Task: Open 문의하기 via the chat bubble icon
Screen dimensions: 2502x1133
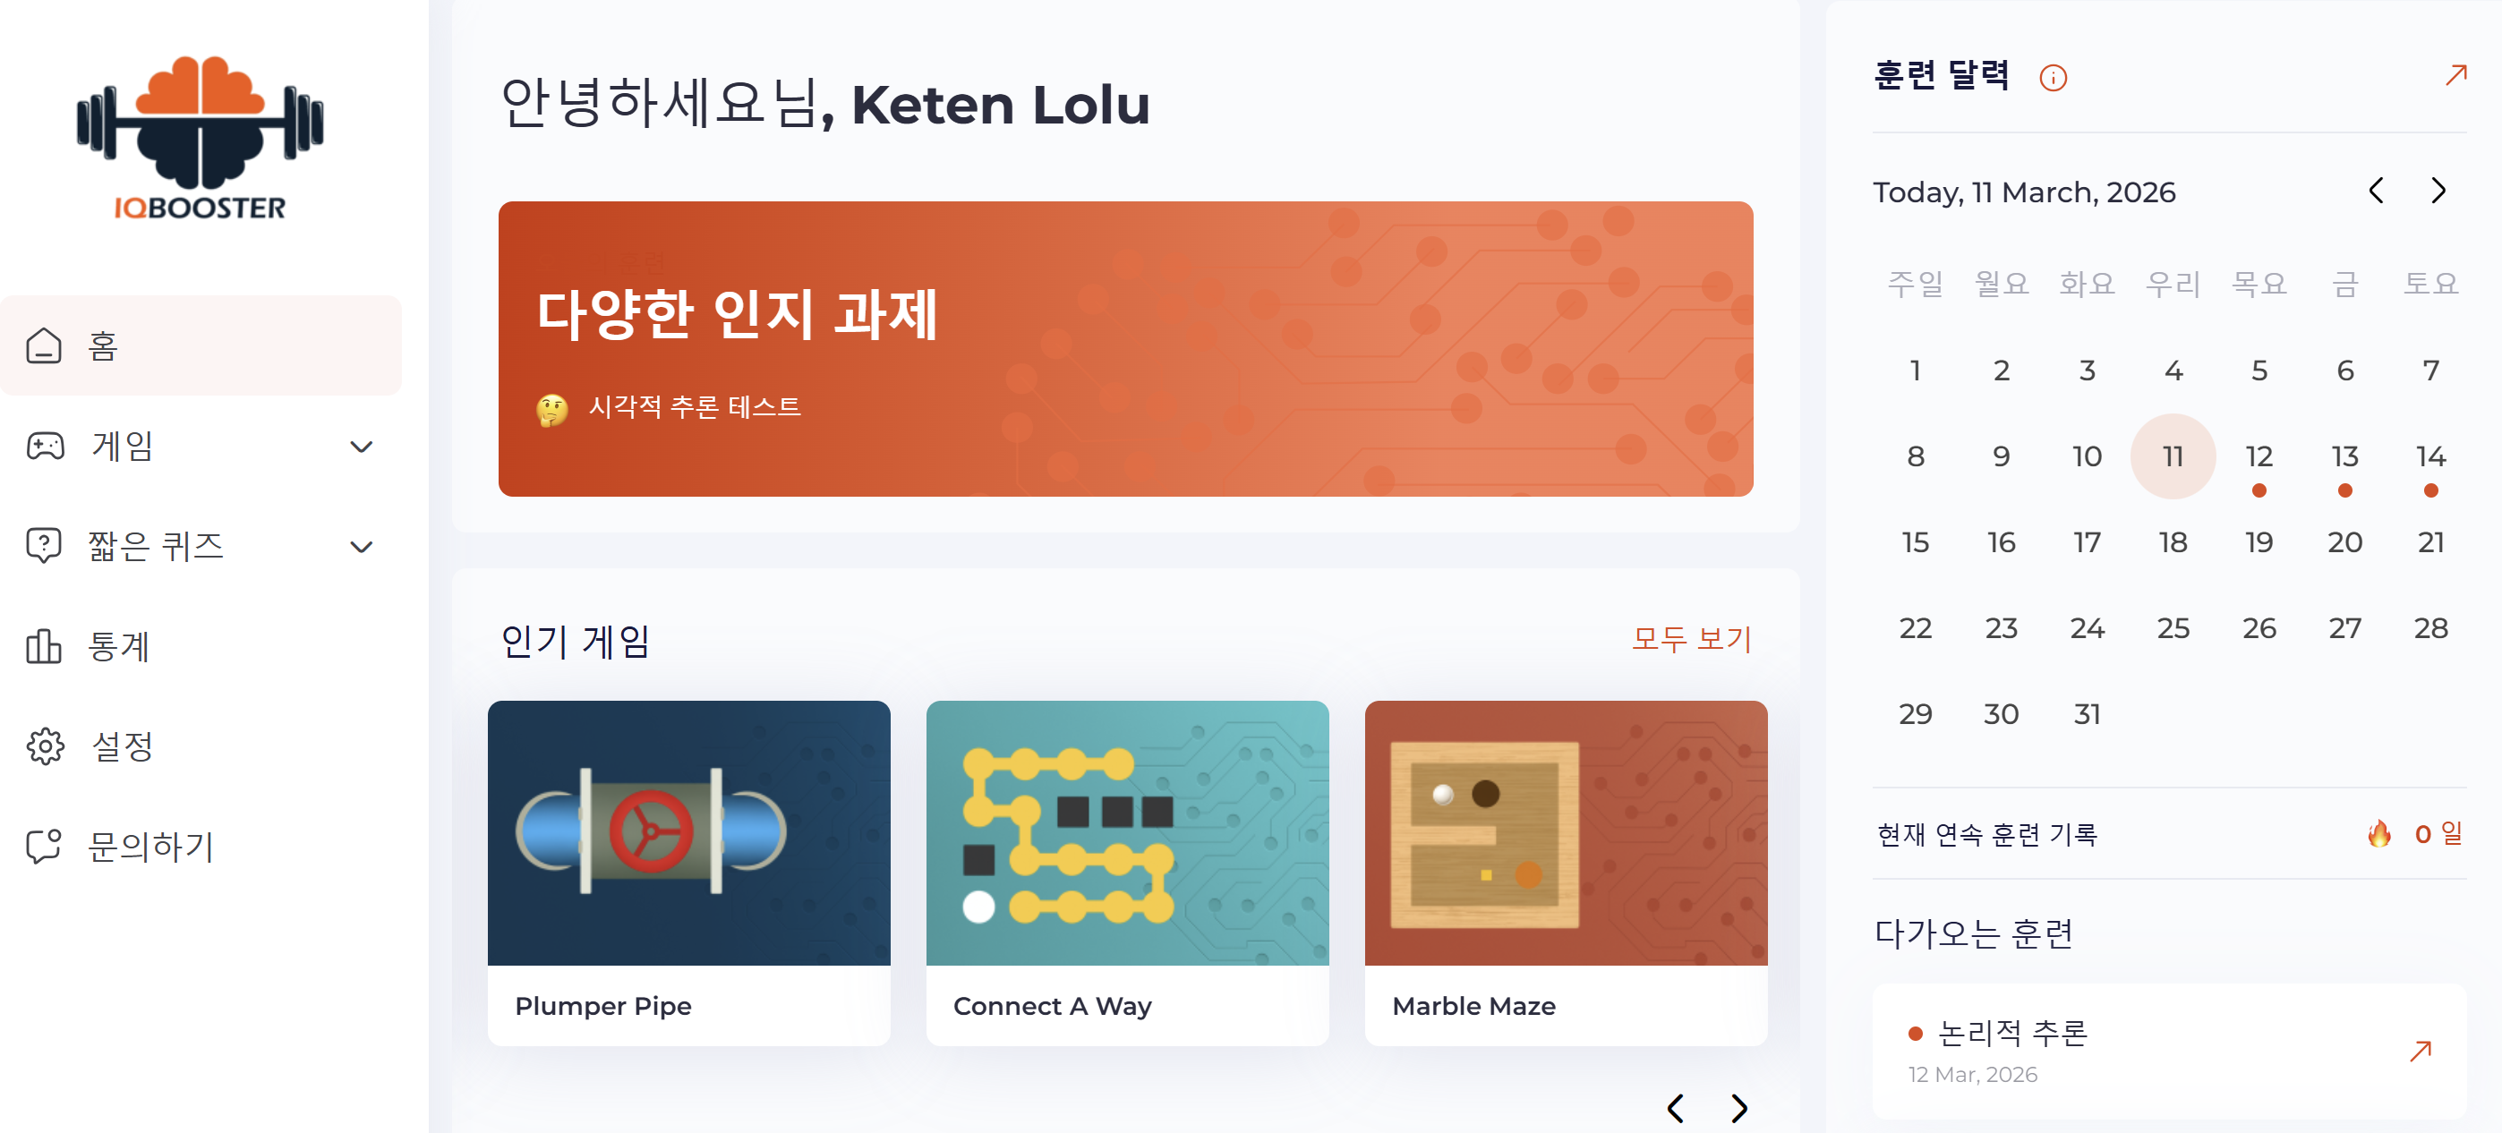Action: tap(45, 847)
